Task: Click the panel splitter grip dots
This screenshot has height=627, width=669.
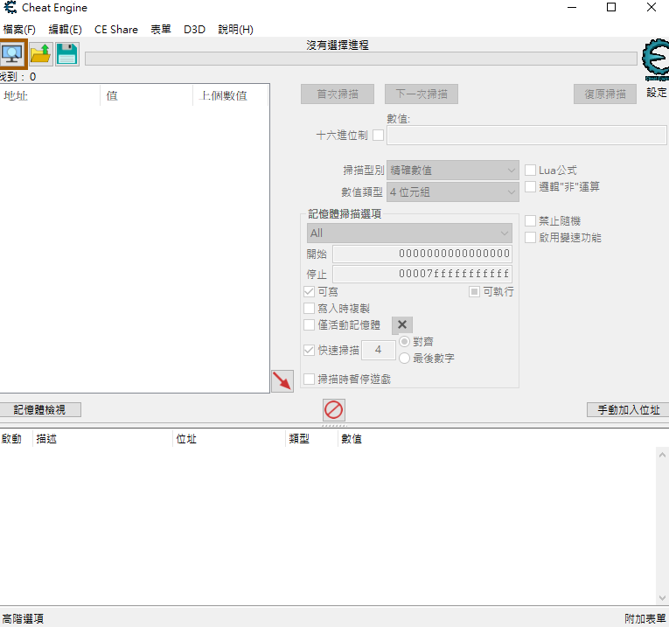Action: (x=334, y=426)
